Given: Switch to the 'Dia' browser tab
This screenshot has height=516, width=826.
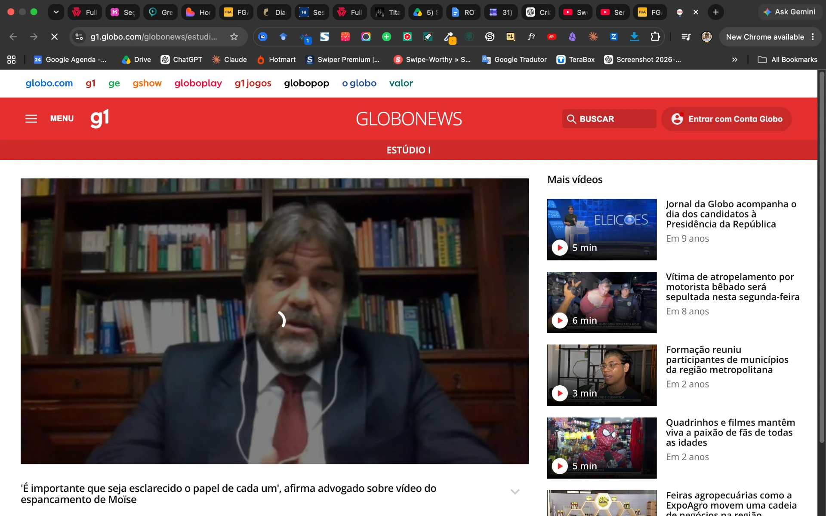Looking at the screenshot, I should pyautogui.click(x=274, y=12).
